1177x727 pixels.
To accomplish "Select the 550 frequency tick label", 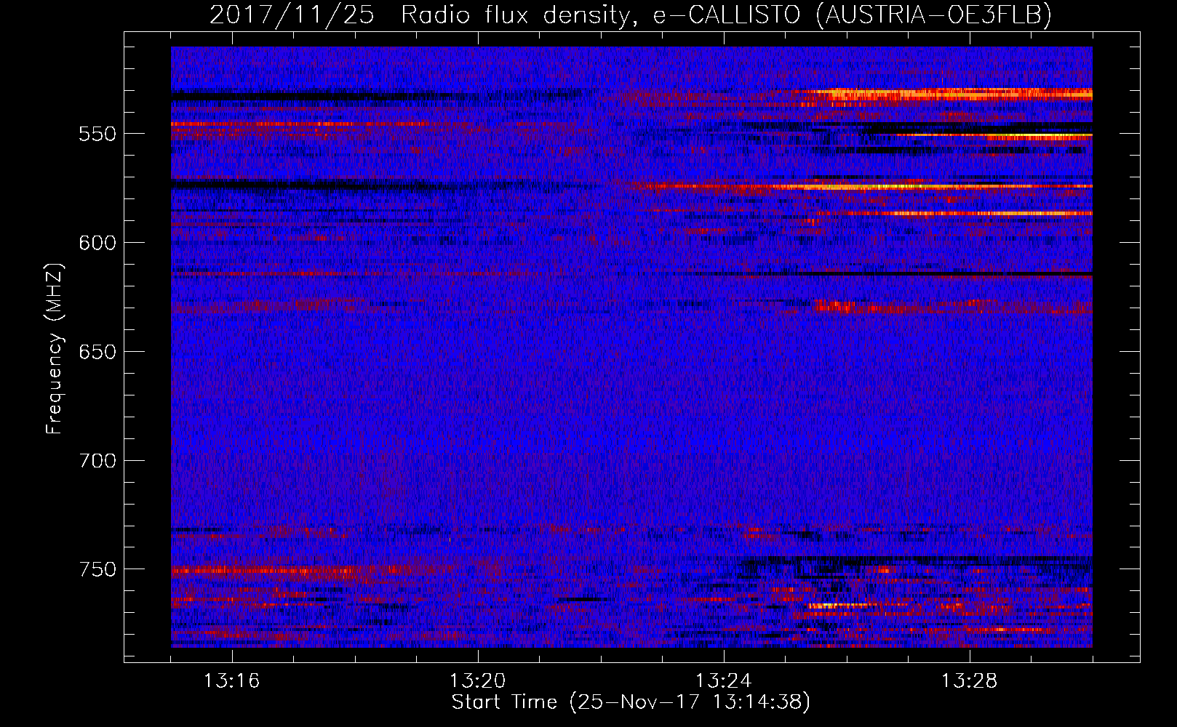I will coord(97,134).
